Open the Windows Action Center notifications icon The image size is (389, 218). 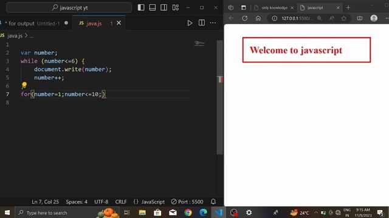point(380,213)
